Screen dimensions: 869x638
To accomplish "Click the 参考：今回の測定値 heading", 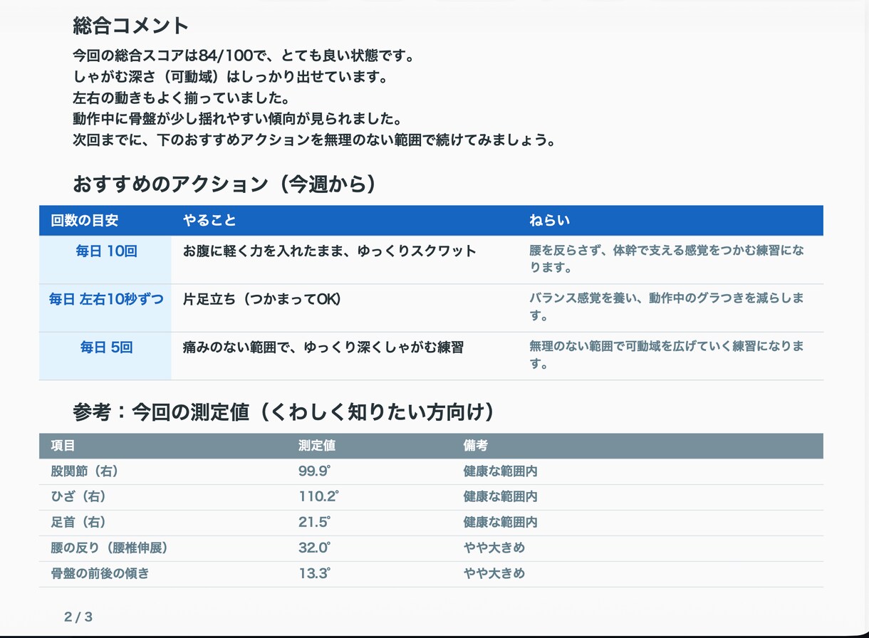I will [284, 412].
